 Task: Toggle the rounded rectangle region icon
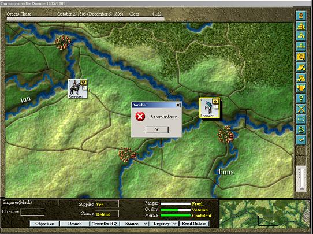301,119
